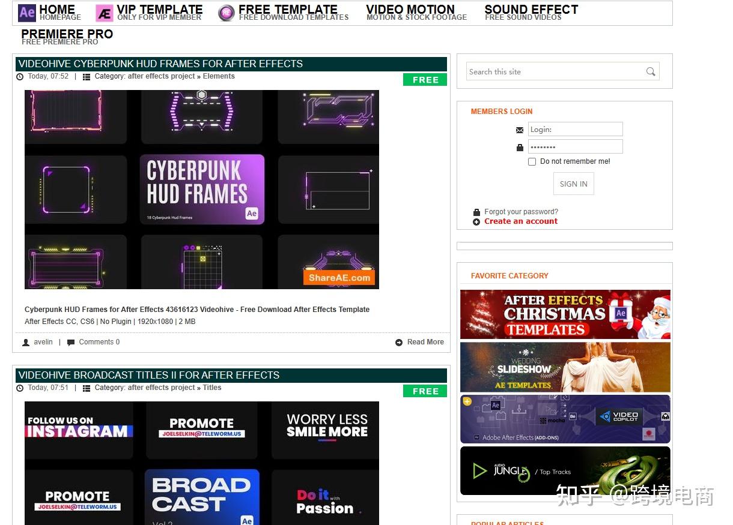Click the Today, 07:52 timestamp
This screenshot has height=525, width=733.
pos(48,76)
